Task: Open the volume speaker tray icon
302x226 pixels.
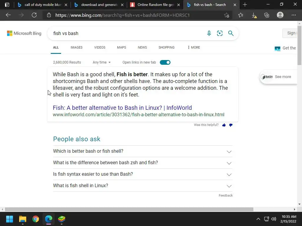Action: pos(274,219)
